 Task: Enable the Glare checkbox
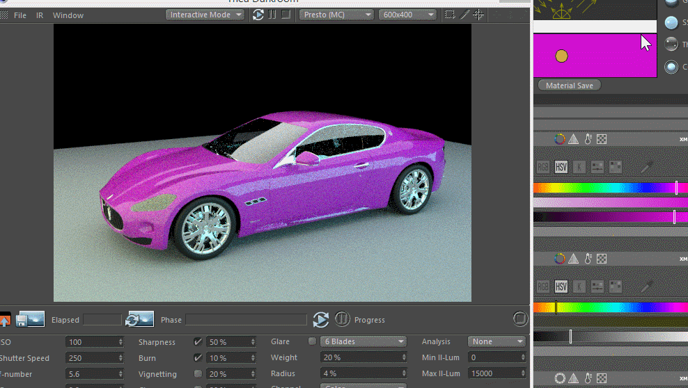pyautogui.click(x=312, y=341)
